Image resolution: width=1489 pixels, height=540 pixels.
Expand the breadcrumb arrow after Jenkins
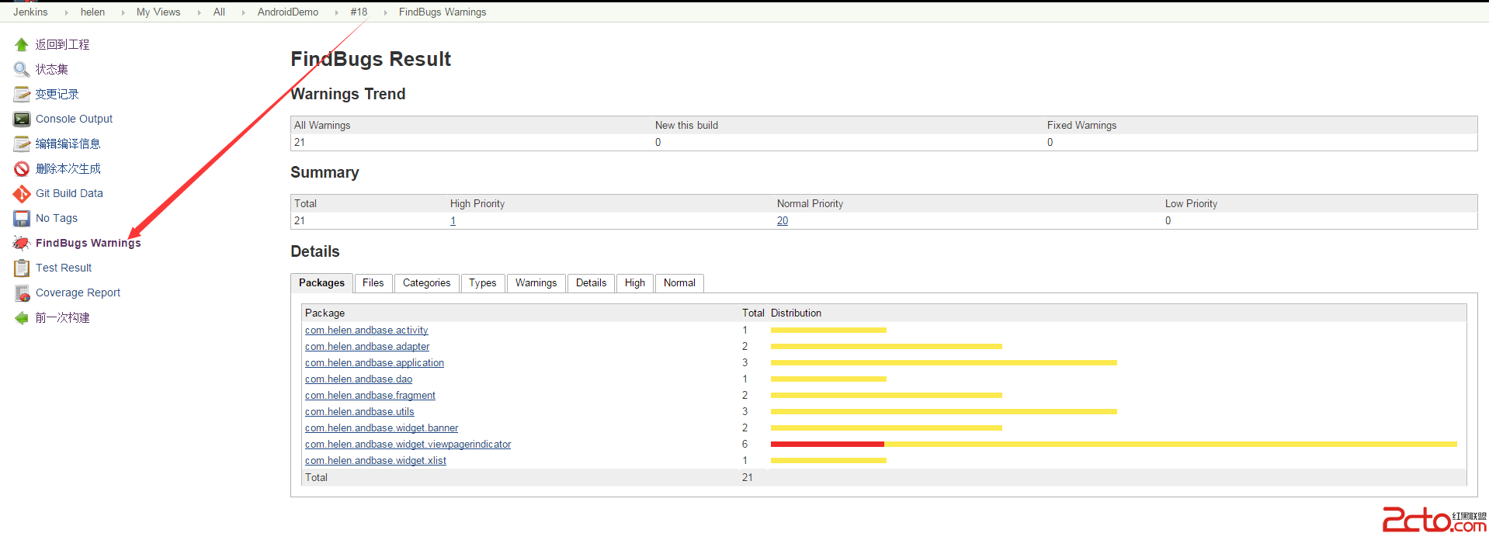[65, 12]
